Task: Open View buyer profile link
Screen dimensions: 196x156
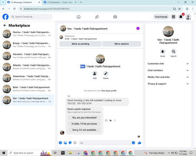Action: [x=109, y=91]
